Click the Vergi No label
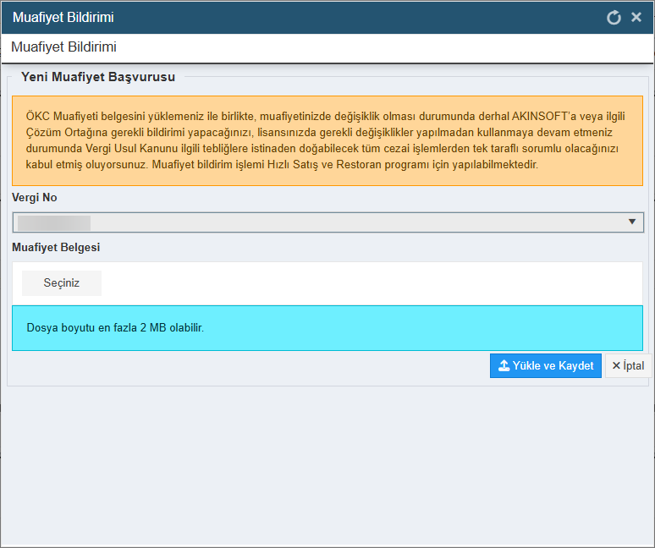Image resolution: width=655 pixels, height=548 pixels. (34, 197)
